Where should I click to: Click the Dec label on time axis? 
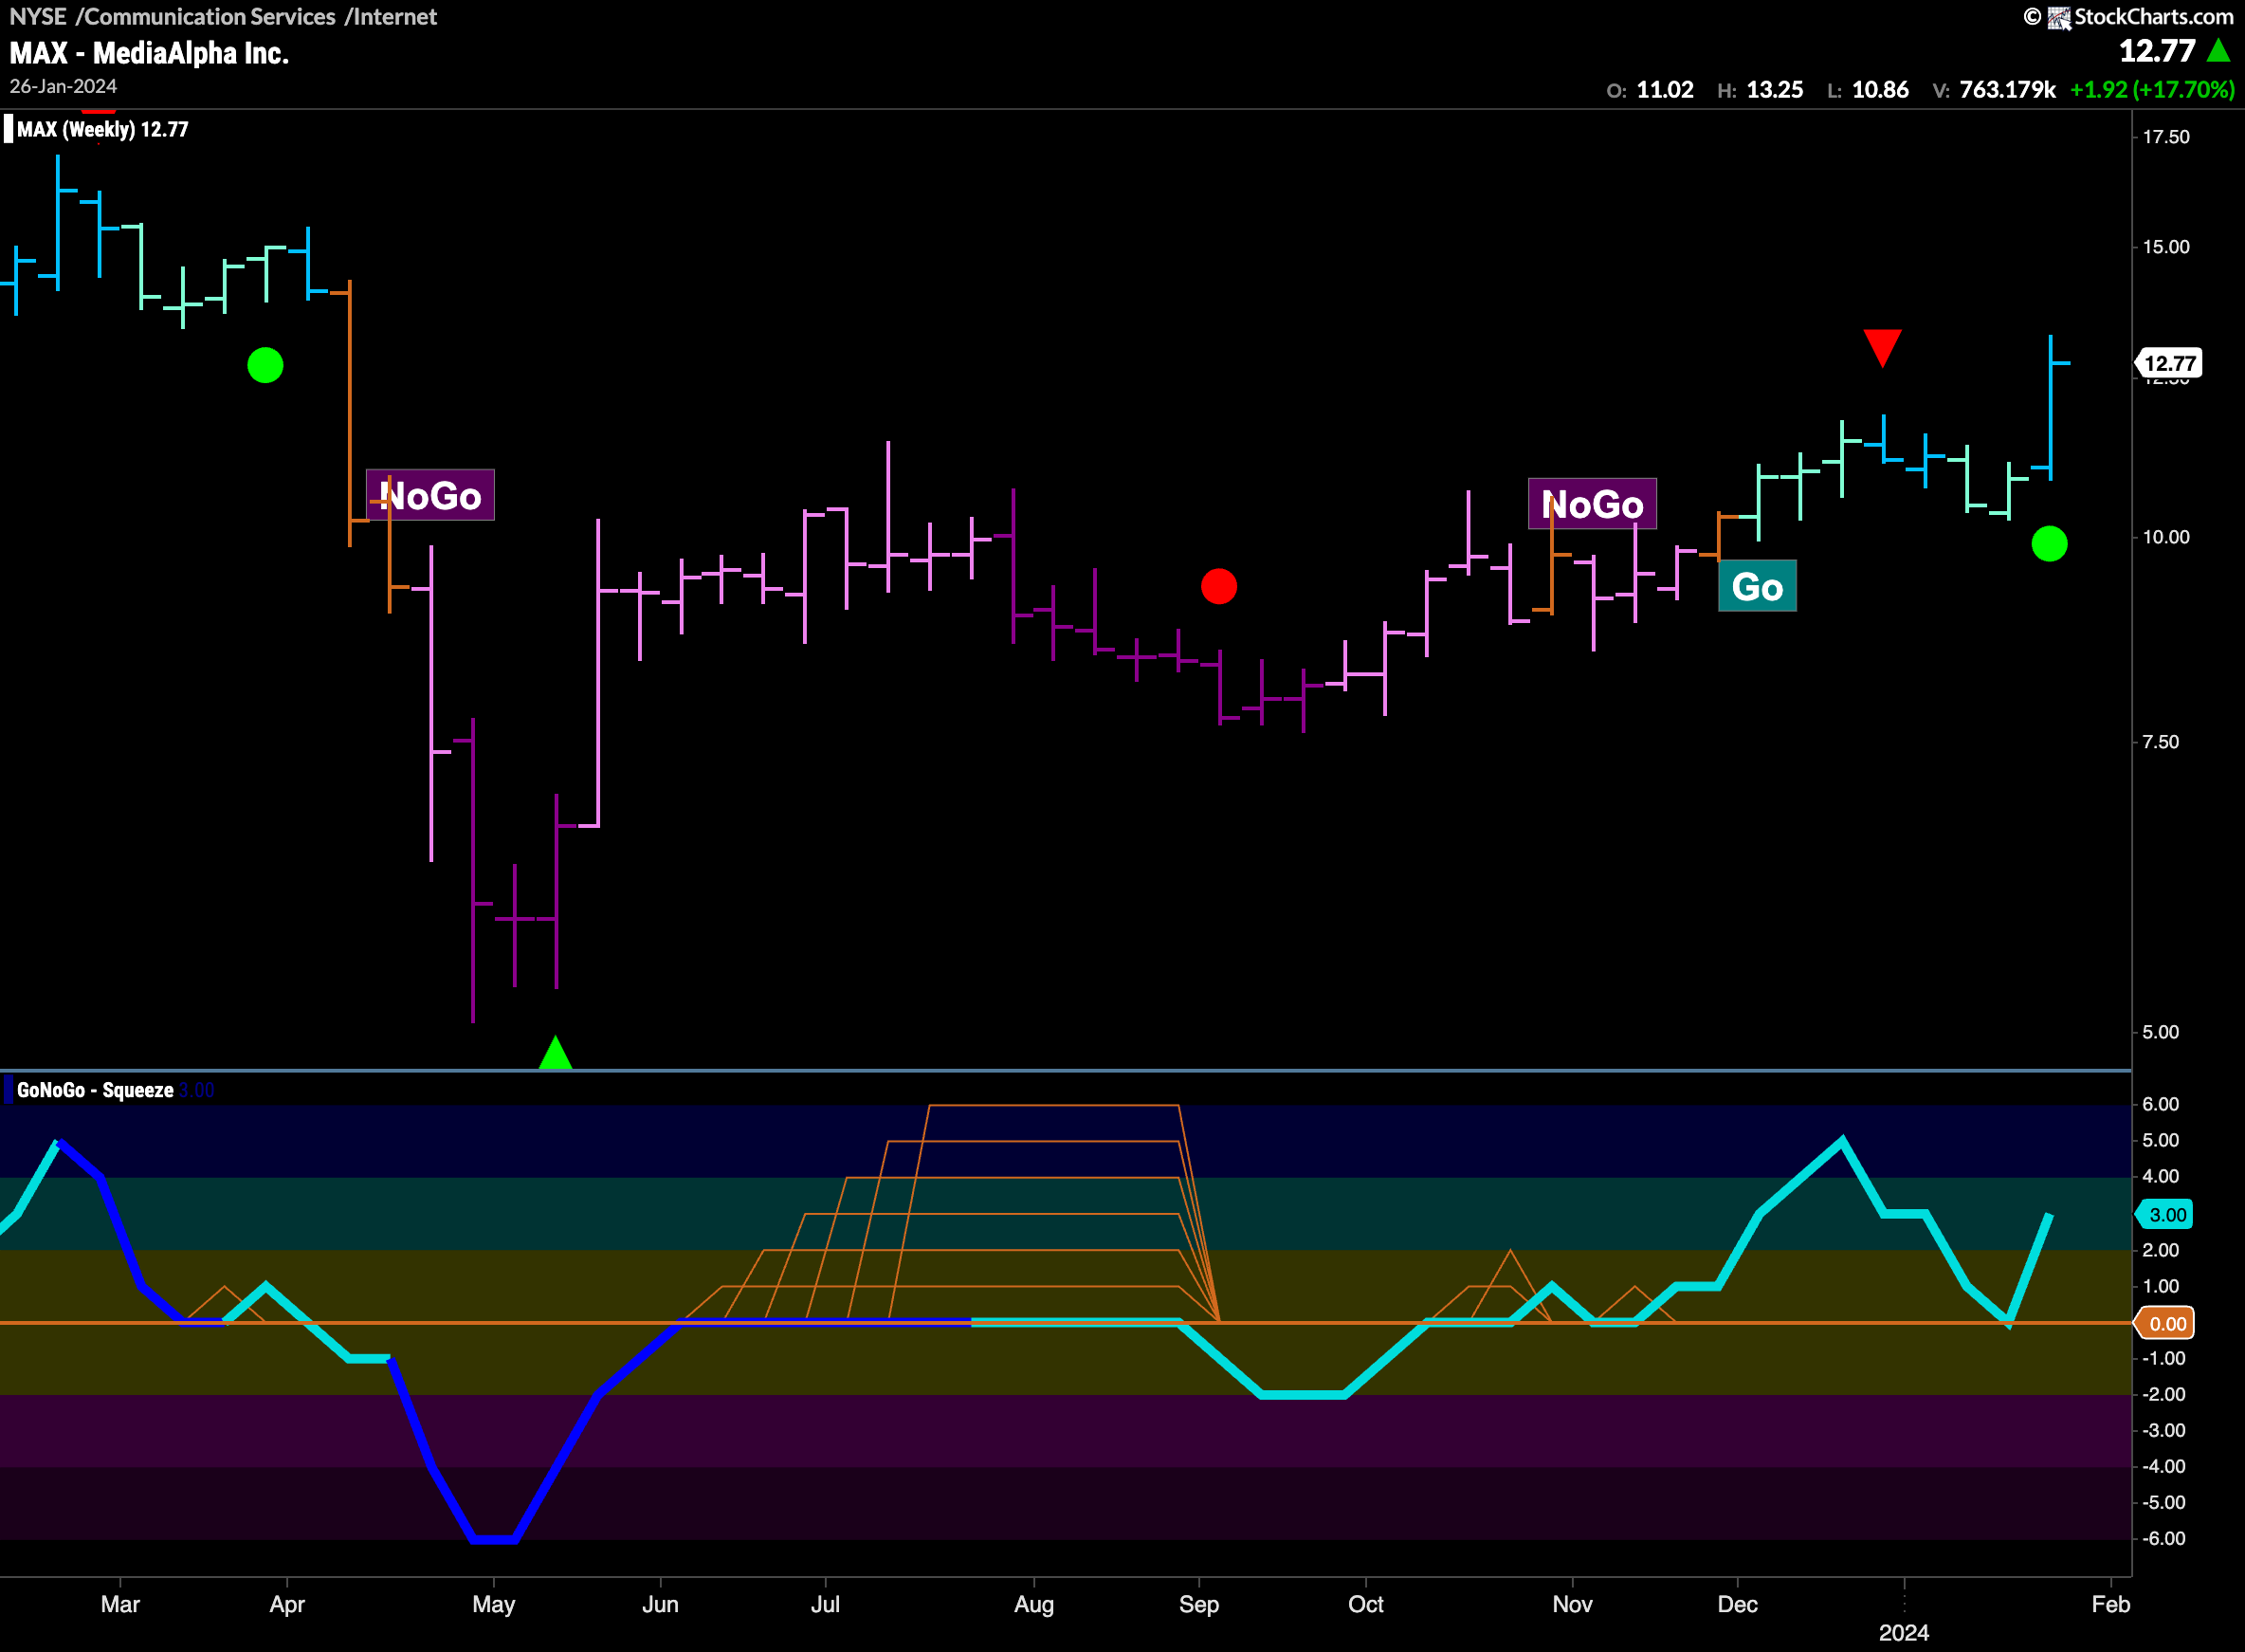(1737, 1604)
